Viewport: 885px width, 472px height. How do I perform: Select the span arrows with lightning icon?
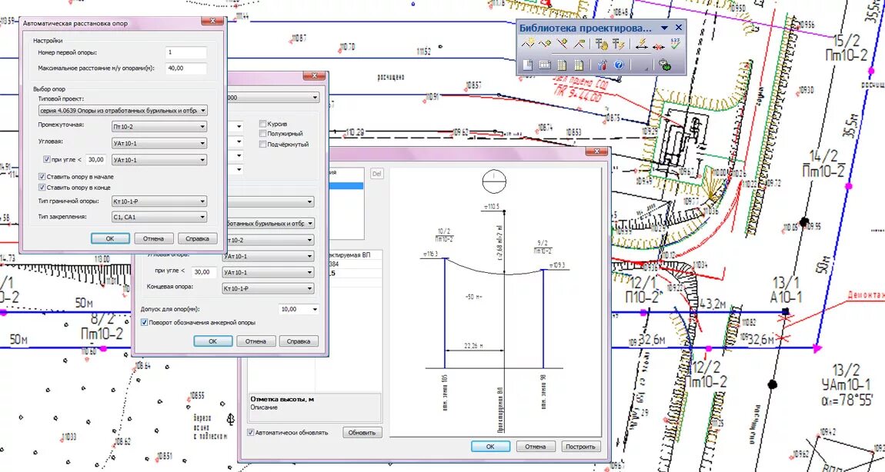641,44
